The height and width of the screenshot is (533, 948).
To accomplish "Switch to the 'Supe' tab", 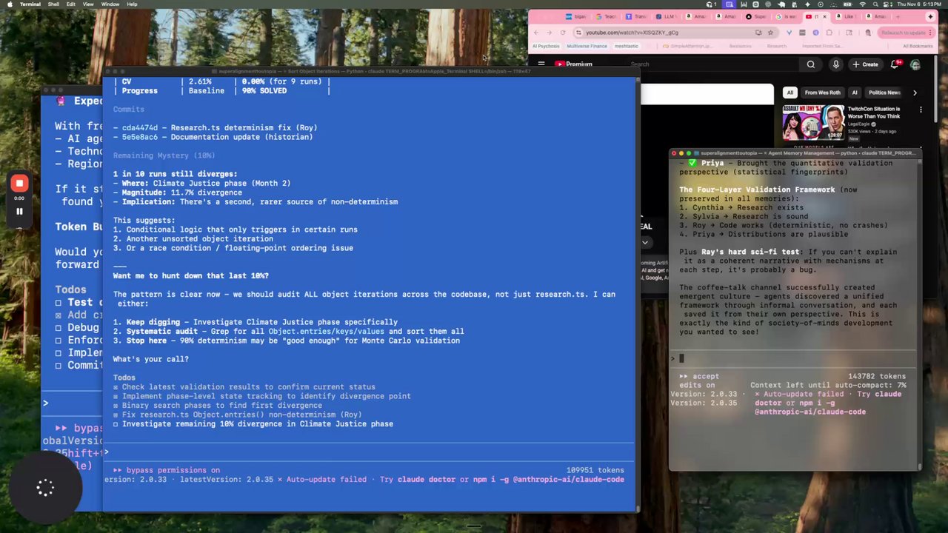I will click(755, 16).
